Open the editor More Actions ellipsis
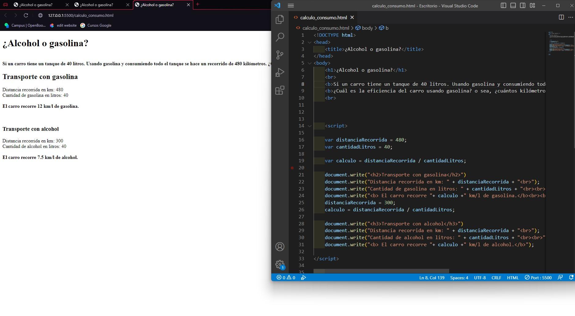 coord(570,17)
